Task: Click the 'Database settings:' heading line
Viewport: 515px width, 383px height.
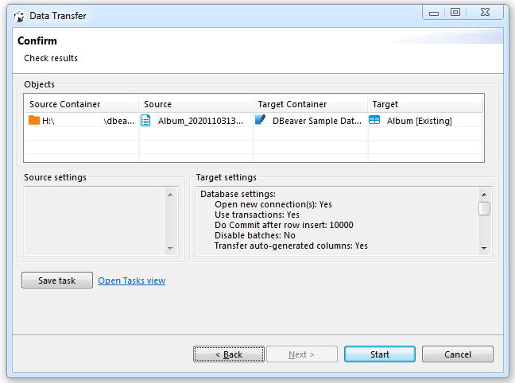Action: coord(238,194)
